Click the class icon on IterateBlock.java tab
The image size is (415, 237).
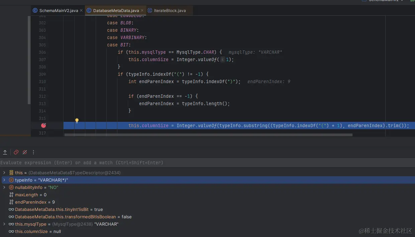tap(150, 10)
